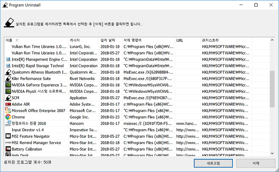Click the Qualcomm Atheros Bluetooth eraser icon
The width and height of the screenshot is (279, 172).
[x=8, y=72]
